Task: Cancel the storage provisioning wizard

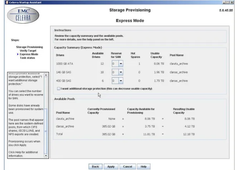Action: (127, 166)
